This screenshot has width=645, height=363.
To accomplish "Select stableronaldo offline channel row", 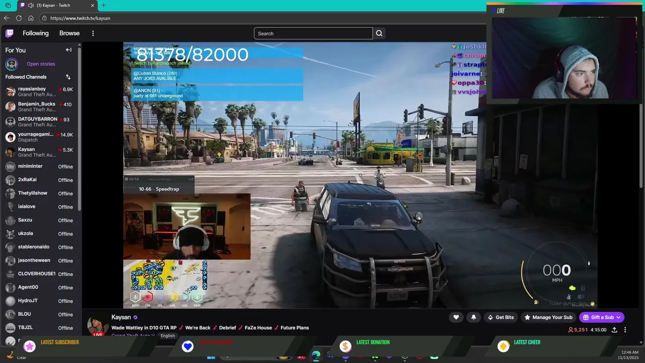I will pos(40,247).
